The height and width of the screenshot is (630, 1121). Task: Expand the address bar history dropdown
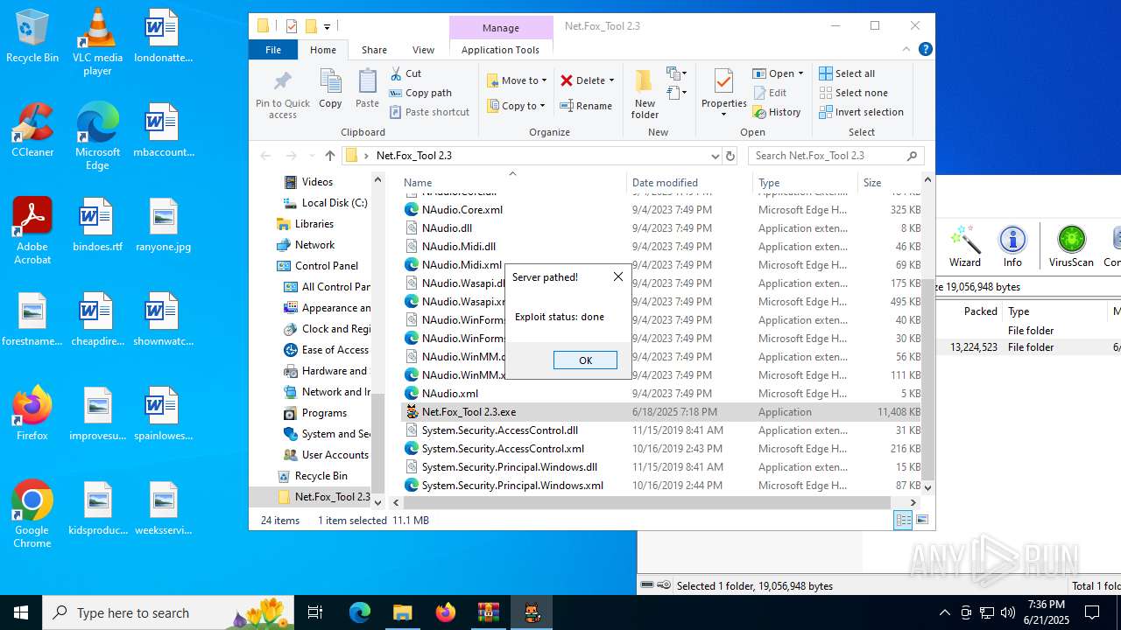715,156
